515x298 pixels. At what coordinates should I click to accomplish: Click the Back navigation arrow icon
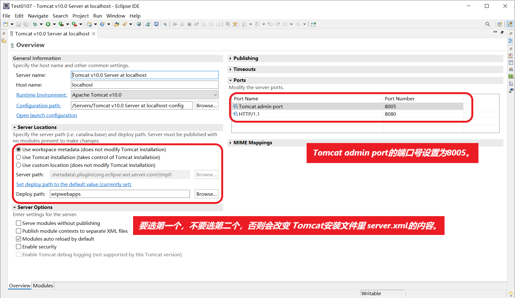tap(285, 24)
